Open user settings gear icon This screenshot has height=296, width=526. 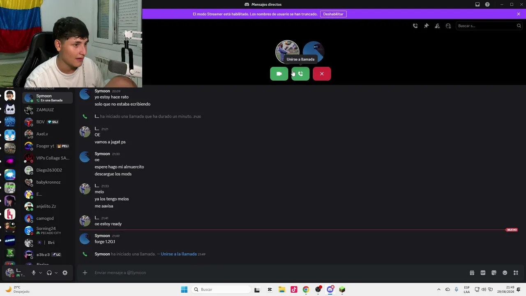click(x=65, y=273)
